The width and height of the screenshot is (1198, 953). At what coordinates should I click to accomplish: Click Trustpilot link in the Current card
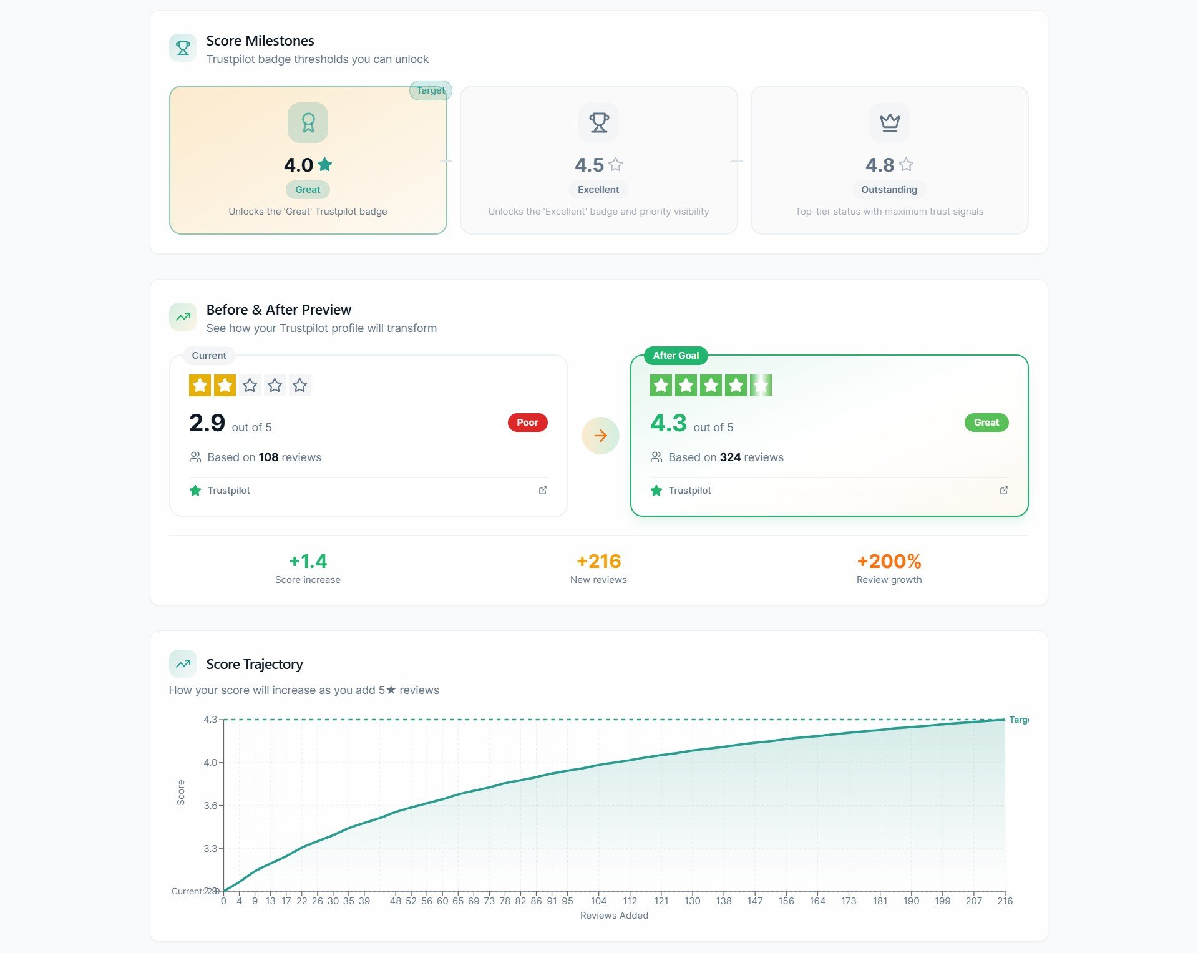pyautogui.click(x=228, y=491)
